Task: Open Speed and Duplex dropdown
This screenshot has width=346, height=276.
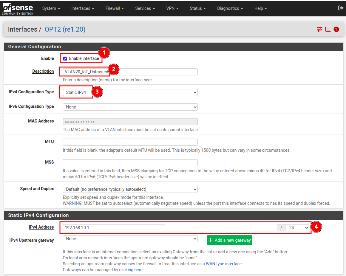Action: pos(130,189)
